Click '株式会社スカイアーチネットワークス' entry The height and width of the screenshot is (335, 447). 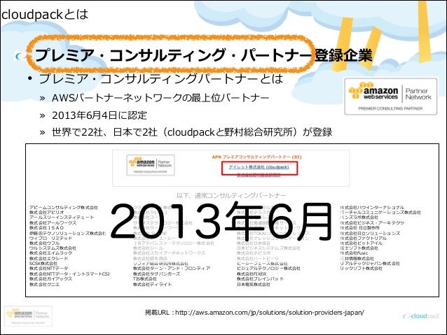click(170, 252)
